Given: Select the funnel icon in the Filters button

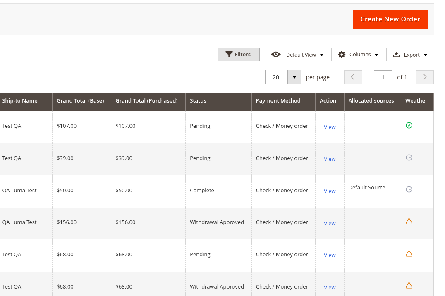Looking at the screenshot, I should tap(229, 54).
